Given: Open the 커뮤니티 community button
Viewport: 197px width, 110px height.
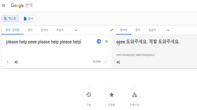Looking at the screenshot, I should point(135,95).
